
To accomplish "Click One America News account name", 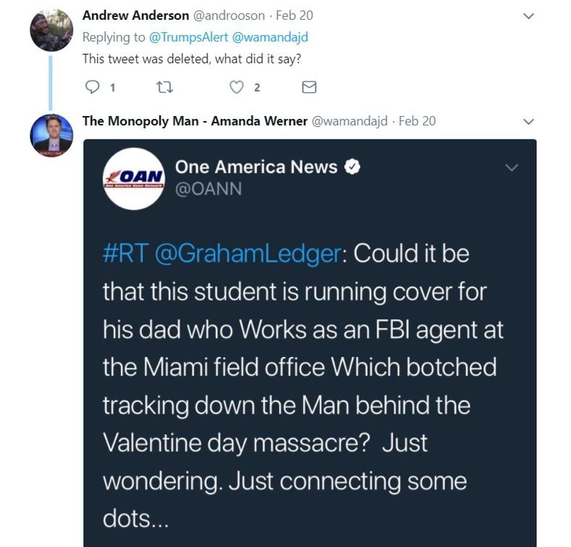I will (256, 167).
